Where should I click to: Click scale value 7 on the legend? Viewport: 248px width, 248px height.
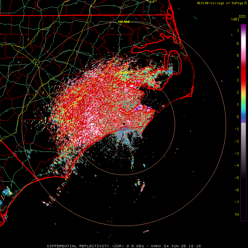pyautogui.click(x=238, y=31)
